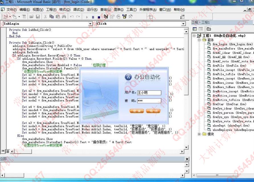Image resolution: width=254 pixels, height=182 pixels.
Task: Open the 运行(R) menu
Action: click(x=92, y=10)
